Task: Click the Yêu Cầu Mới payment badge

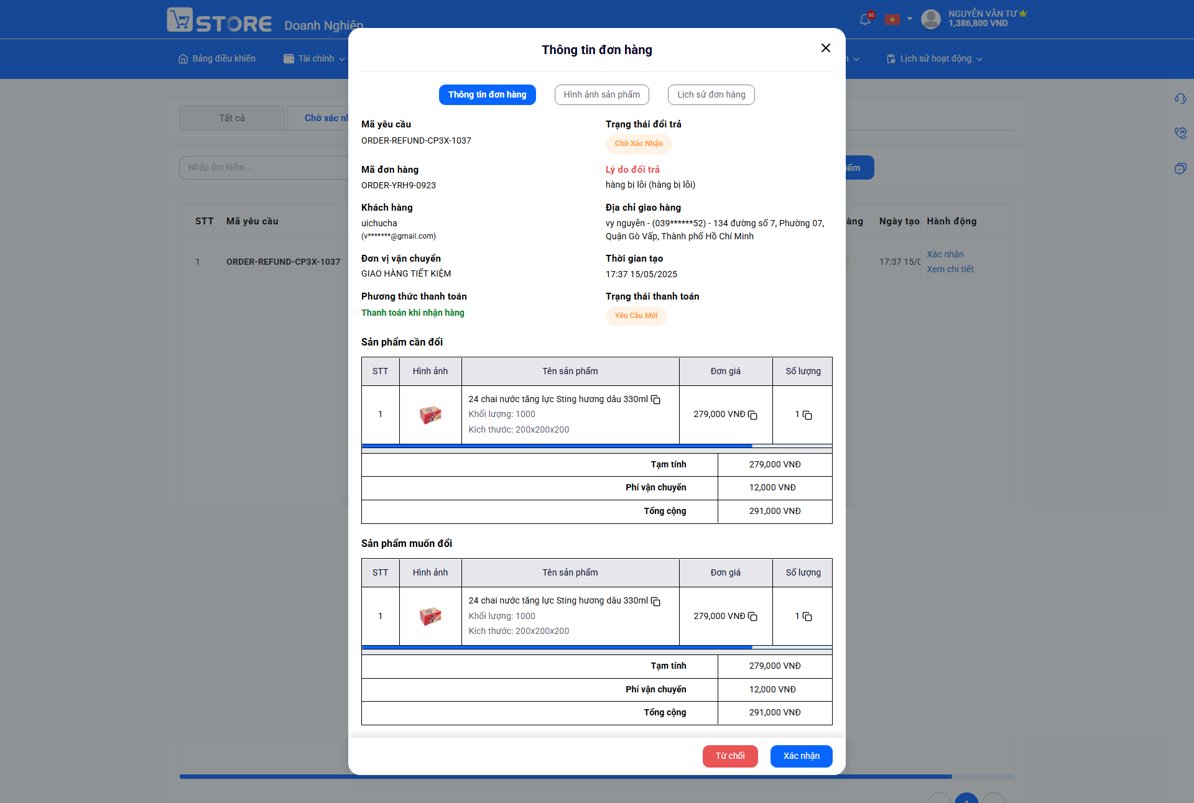Action: (x=636, y=316)
